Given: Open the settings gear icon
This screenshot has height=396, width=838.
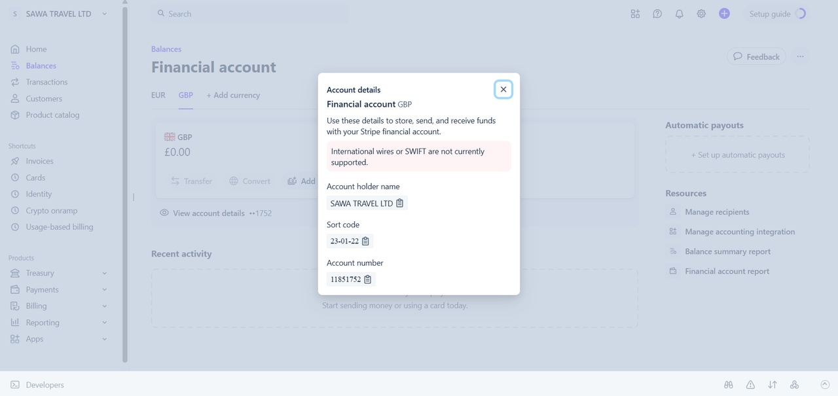Looking at the screenshot, I should 701,14.
